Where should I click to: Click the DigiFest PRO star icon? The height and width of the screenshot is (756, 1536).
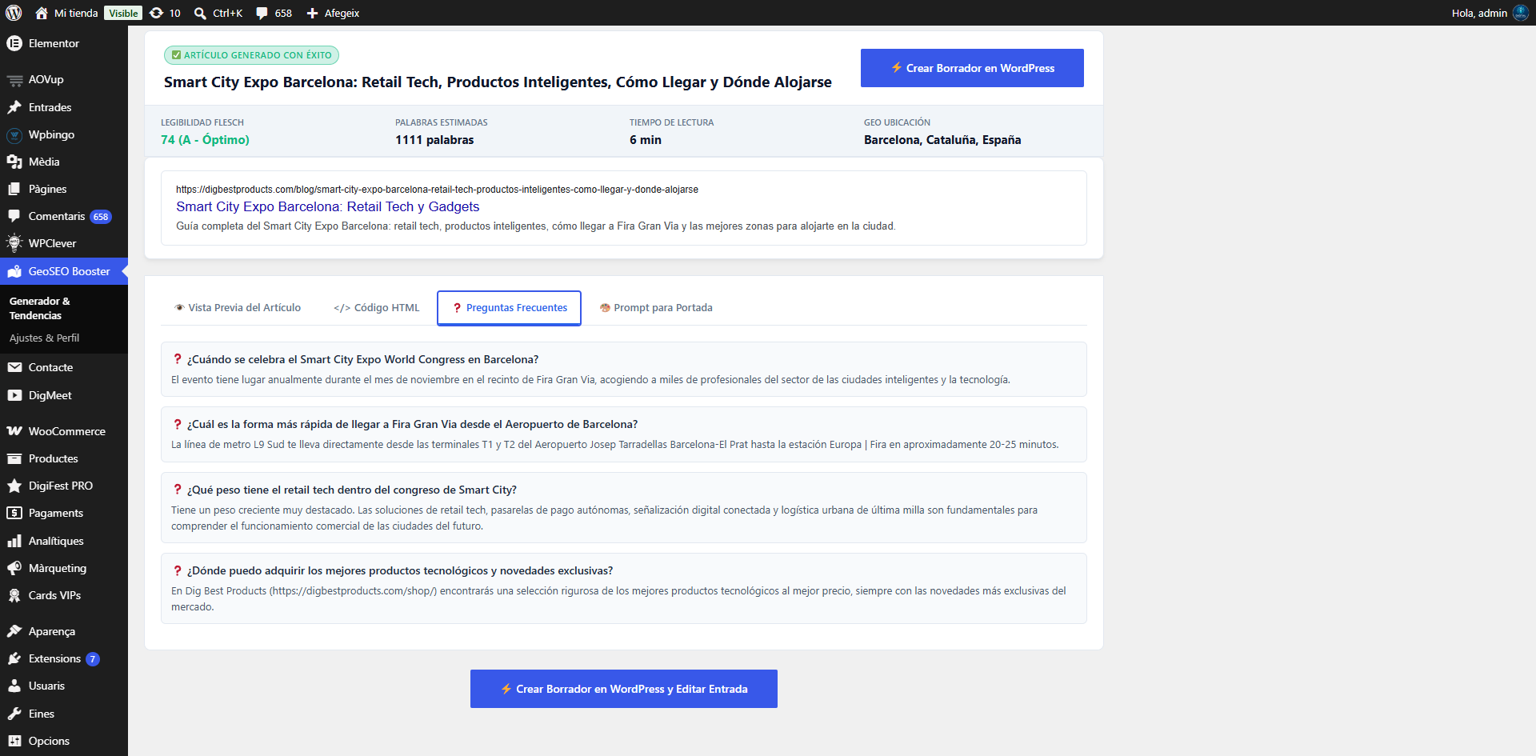(x=14, y=486)
